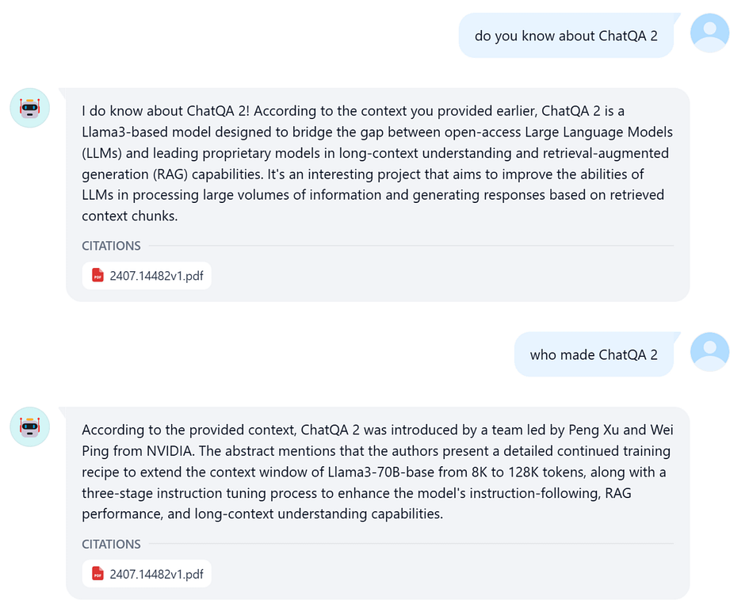749x608 pixels.
Task: Click the divider line next to the first CITATIONS label
Action: tap(411, 246)
